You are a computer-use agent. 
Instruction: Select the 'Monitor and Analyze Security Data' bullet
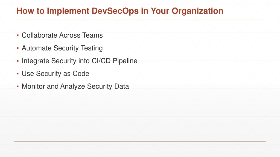75,86
